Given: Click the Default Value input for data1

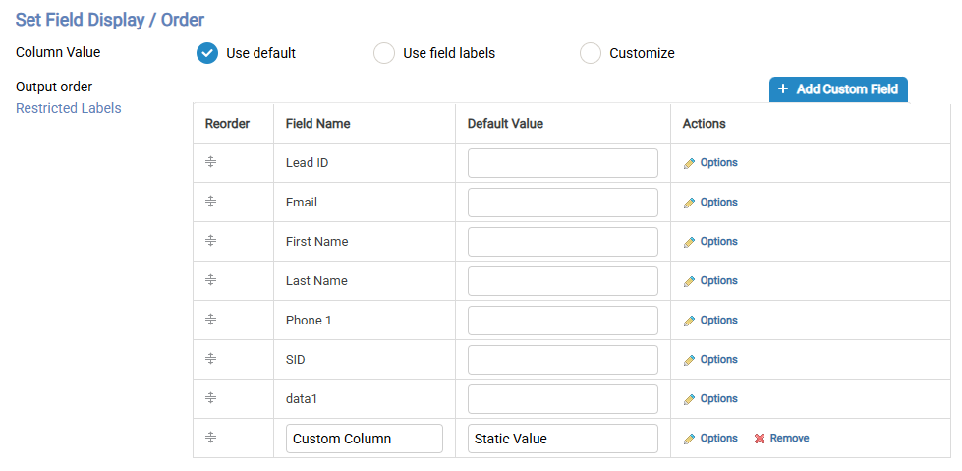Looking at the screenshot, I should 563,399.
